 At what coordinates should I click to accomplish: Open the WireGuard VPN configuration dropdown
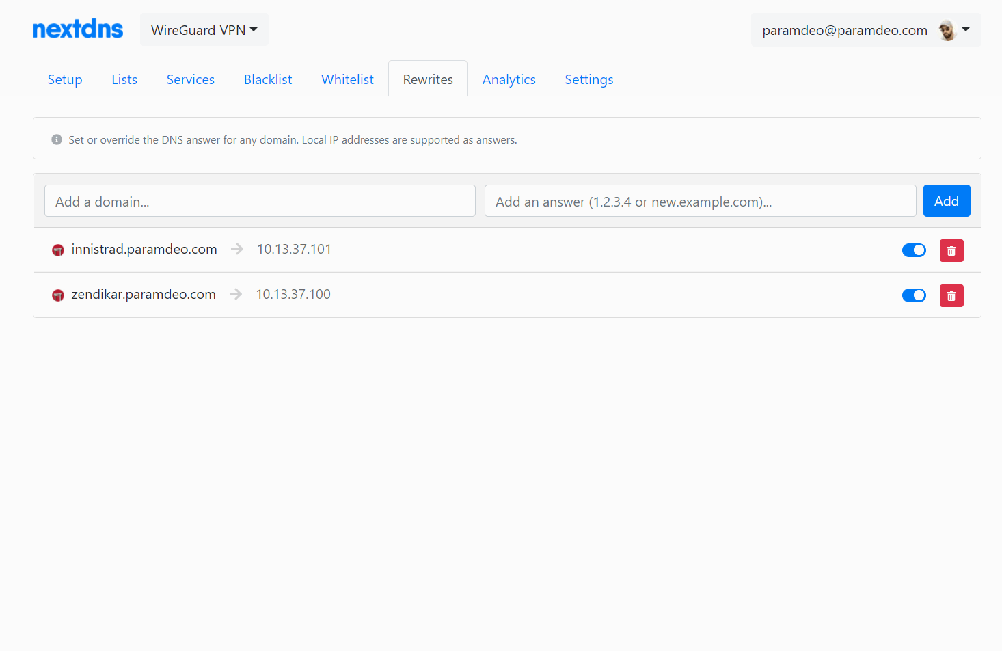(x=204, y=30)
